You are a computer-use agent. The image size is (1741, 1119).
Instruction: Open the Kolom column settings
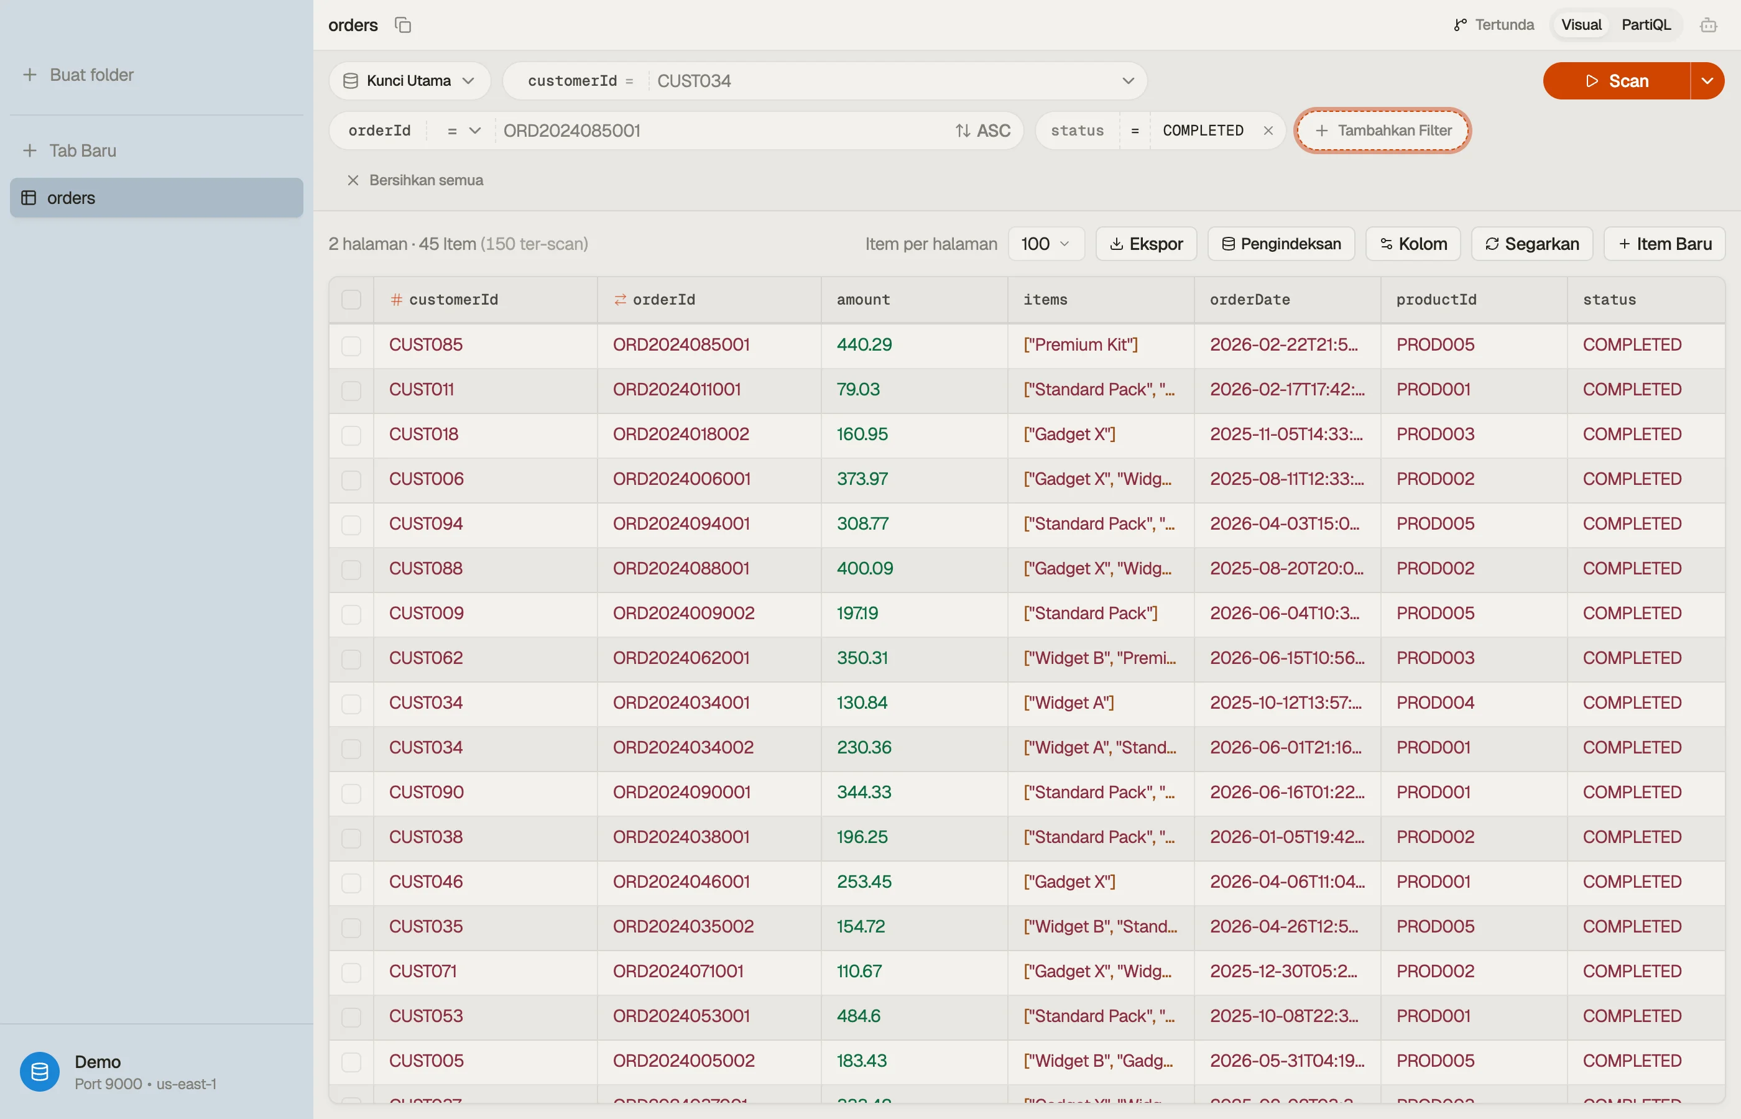[1413, 244]
